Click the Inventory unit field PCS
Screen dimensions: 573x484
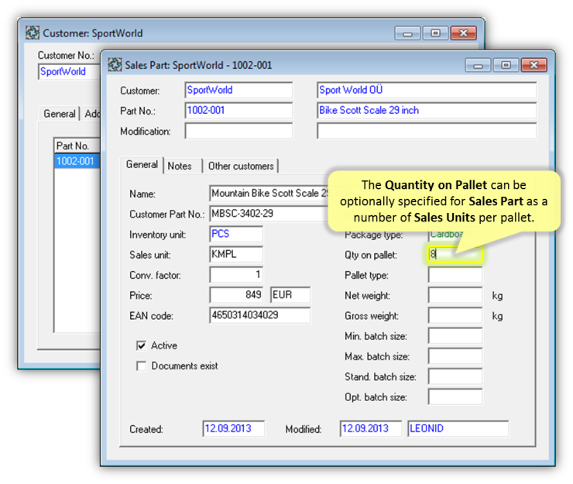click(236, 234)
